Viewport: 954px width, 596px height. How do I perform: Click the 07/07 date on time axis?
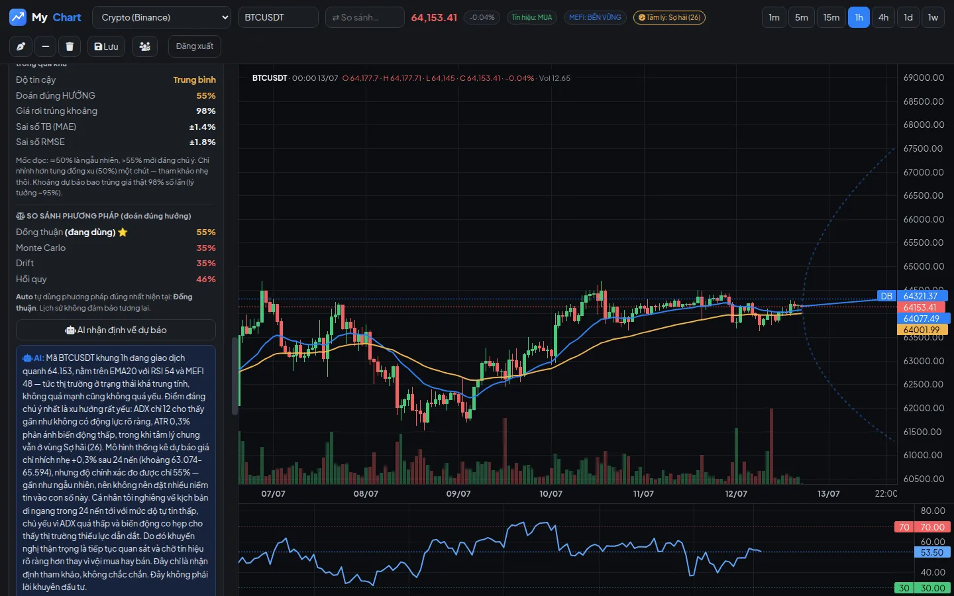273,493
